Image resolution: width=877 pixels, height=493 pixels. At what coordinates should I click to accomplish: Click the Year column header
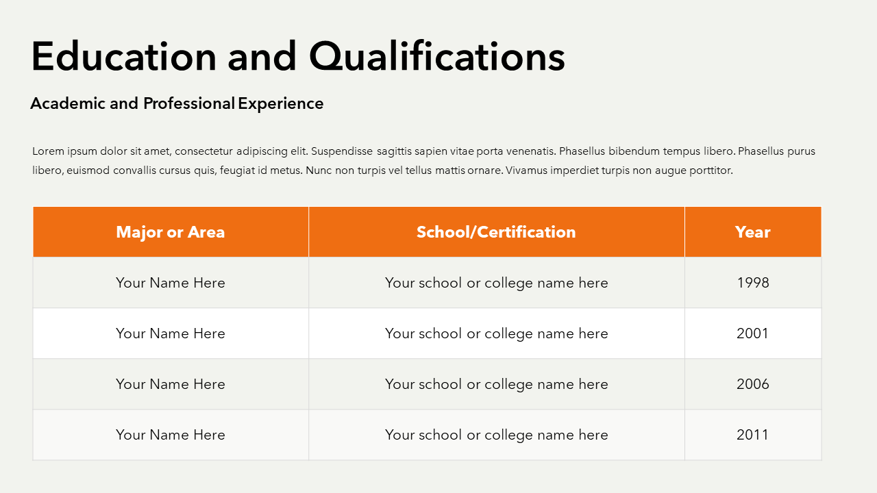click(x=752, y=232)
